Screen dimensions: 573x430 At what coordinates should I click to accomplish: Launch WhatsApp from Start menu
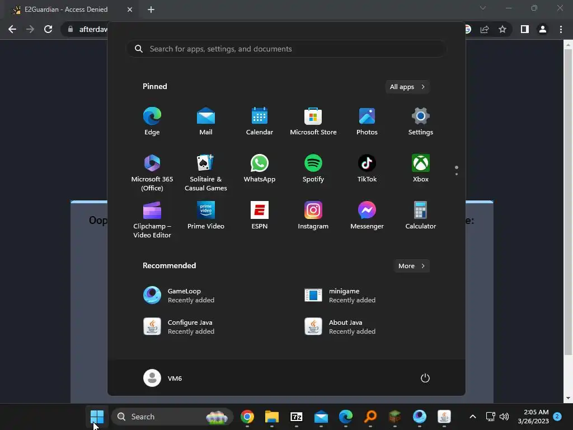pyautogui.click(x=260, y=169)
